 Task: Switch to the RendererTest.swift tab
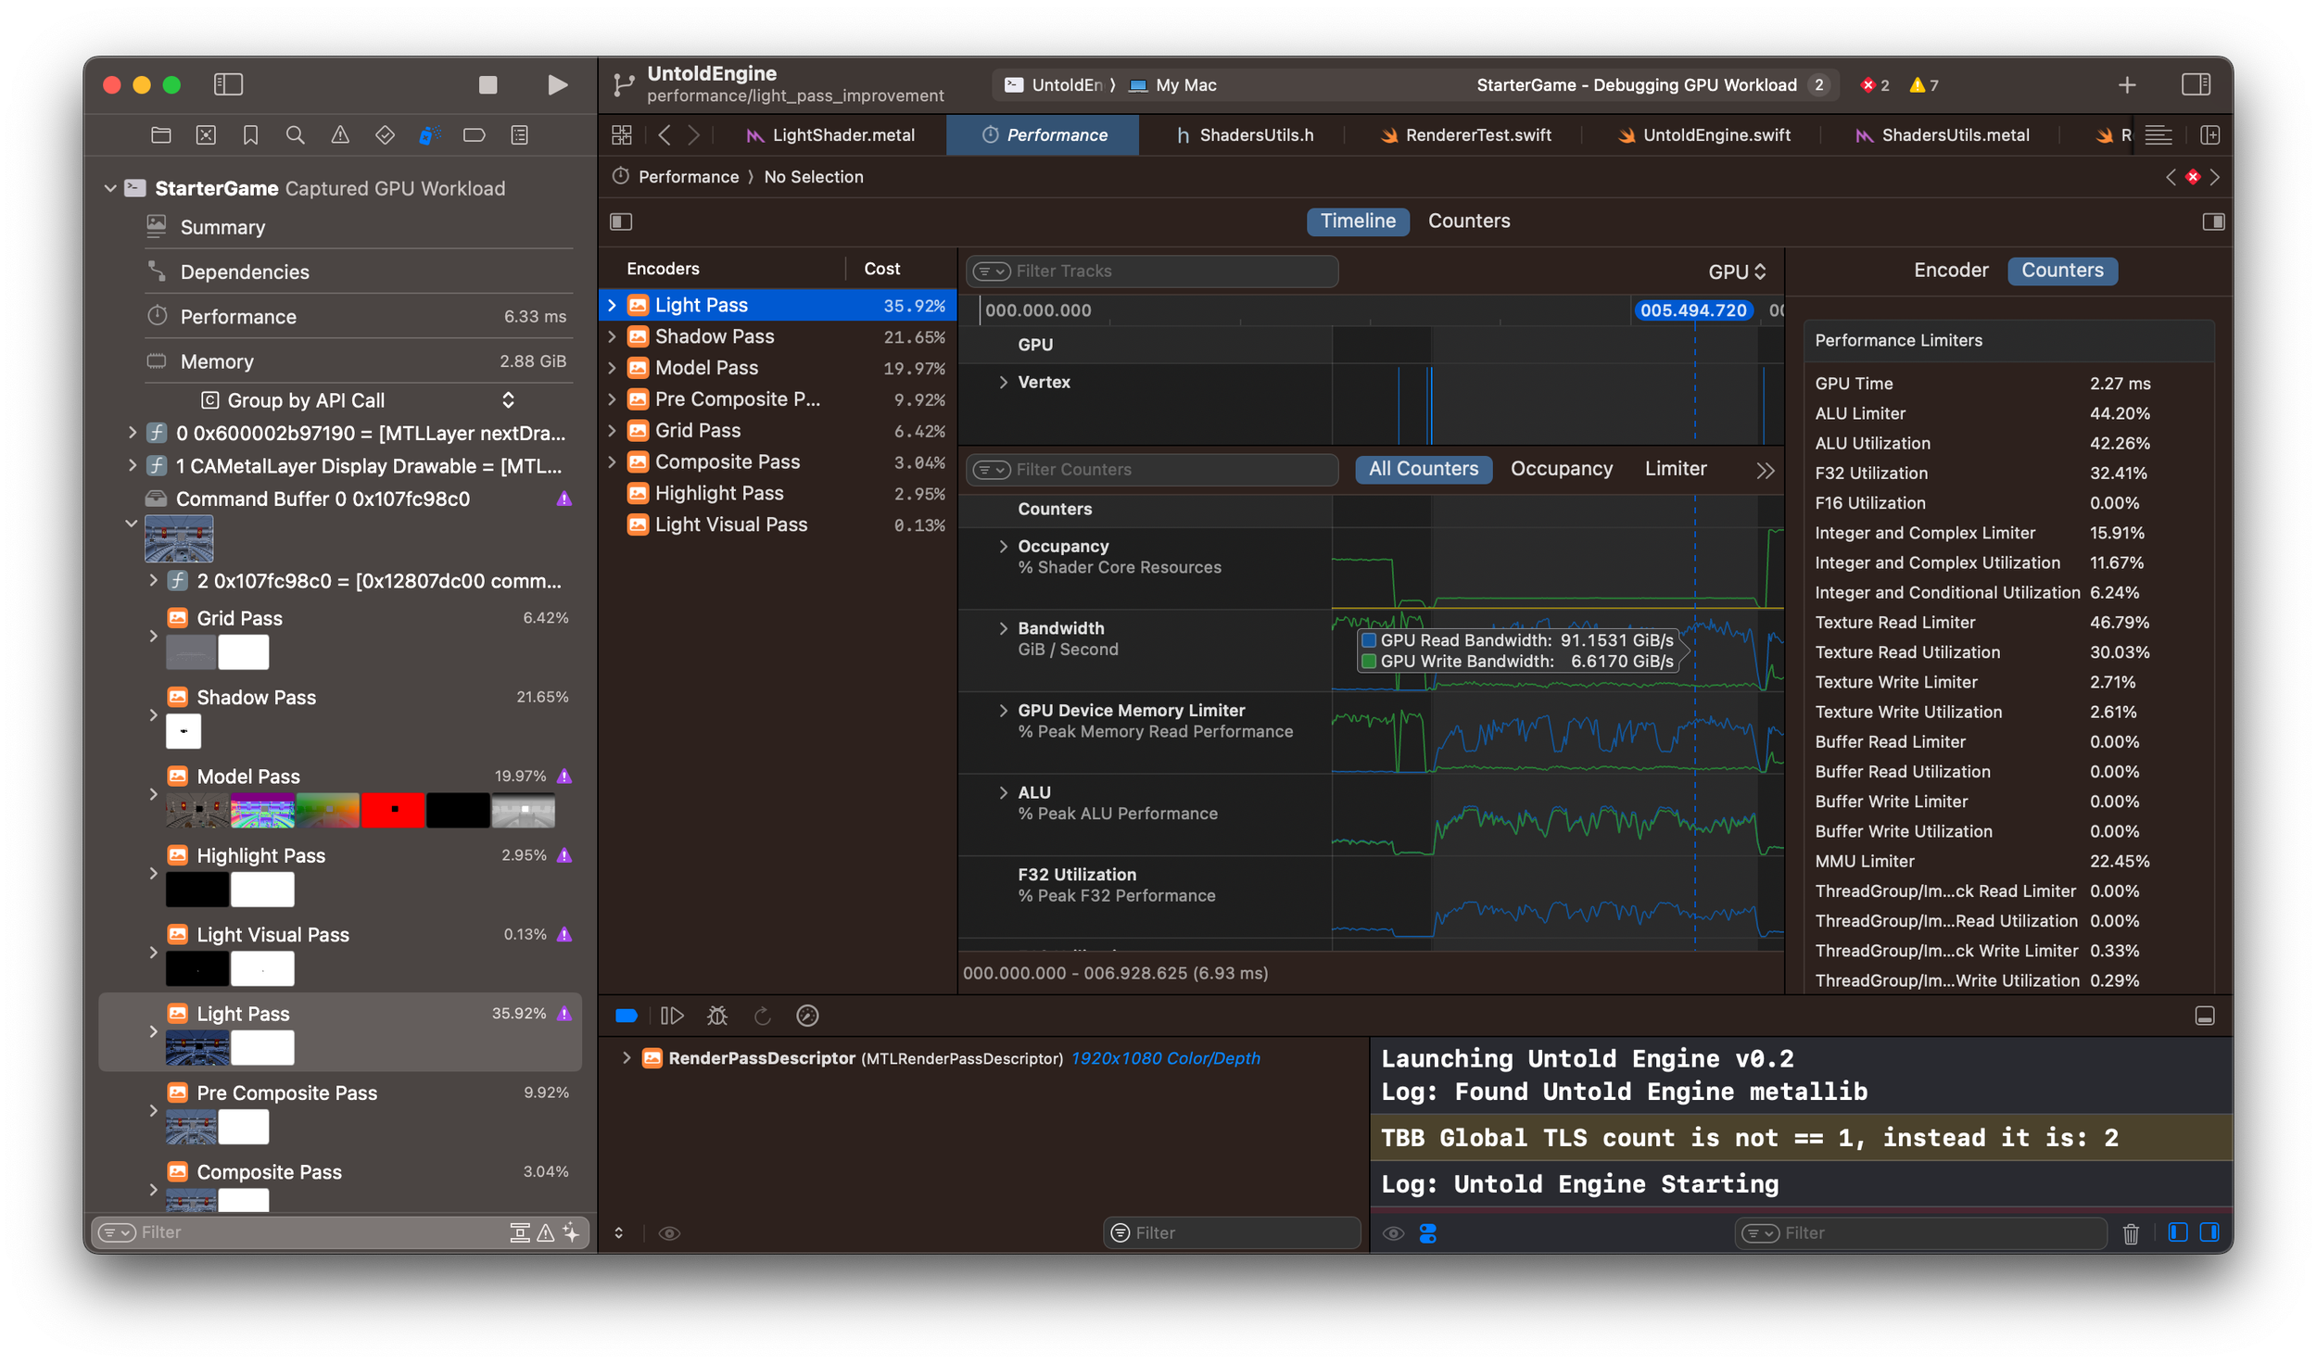pos(1466,135)
